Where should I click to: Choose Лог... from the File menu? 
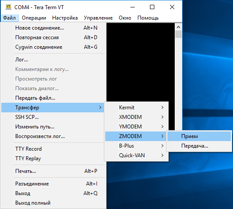pyautogui.click(x=53, y=60)
